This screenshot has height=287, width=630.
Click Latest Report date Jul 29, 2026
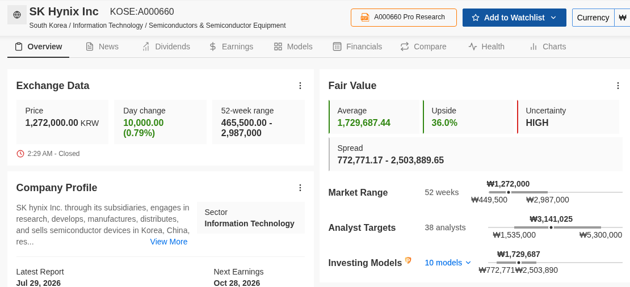[x=39, y=283]
